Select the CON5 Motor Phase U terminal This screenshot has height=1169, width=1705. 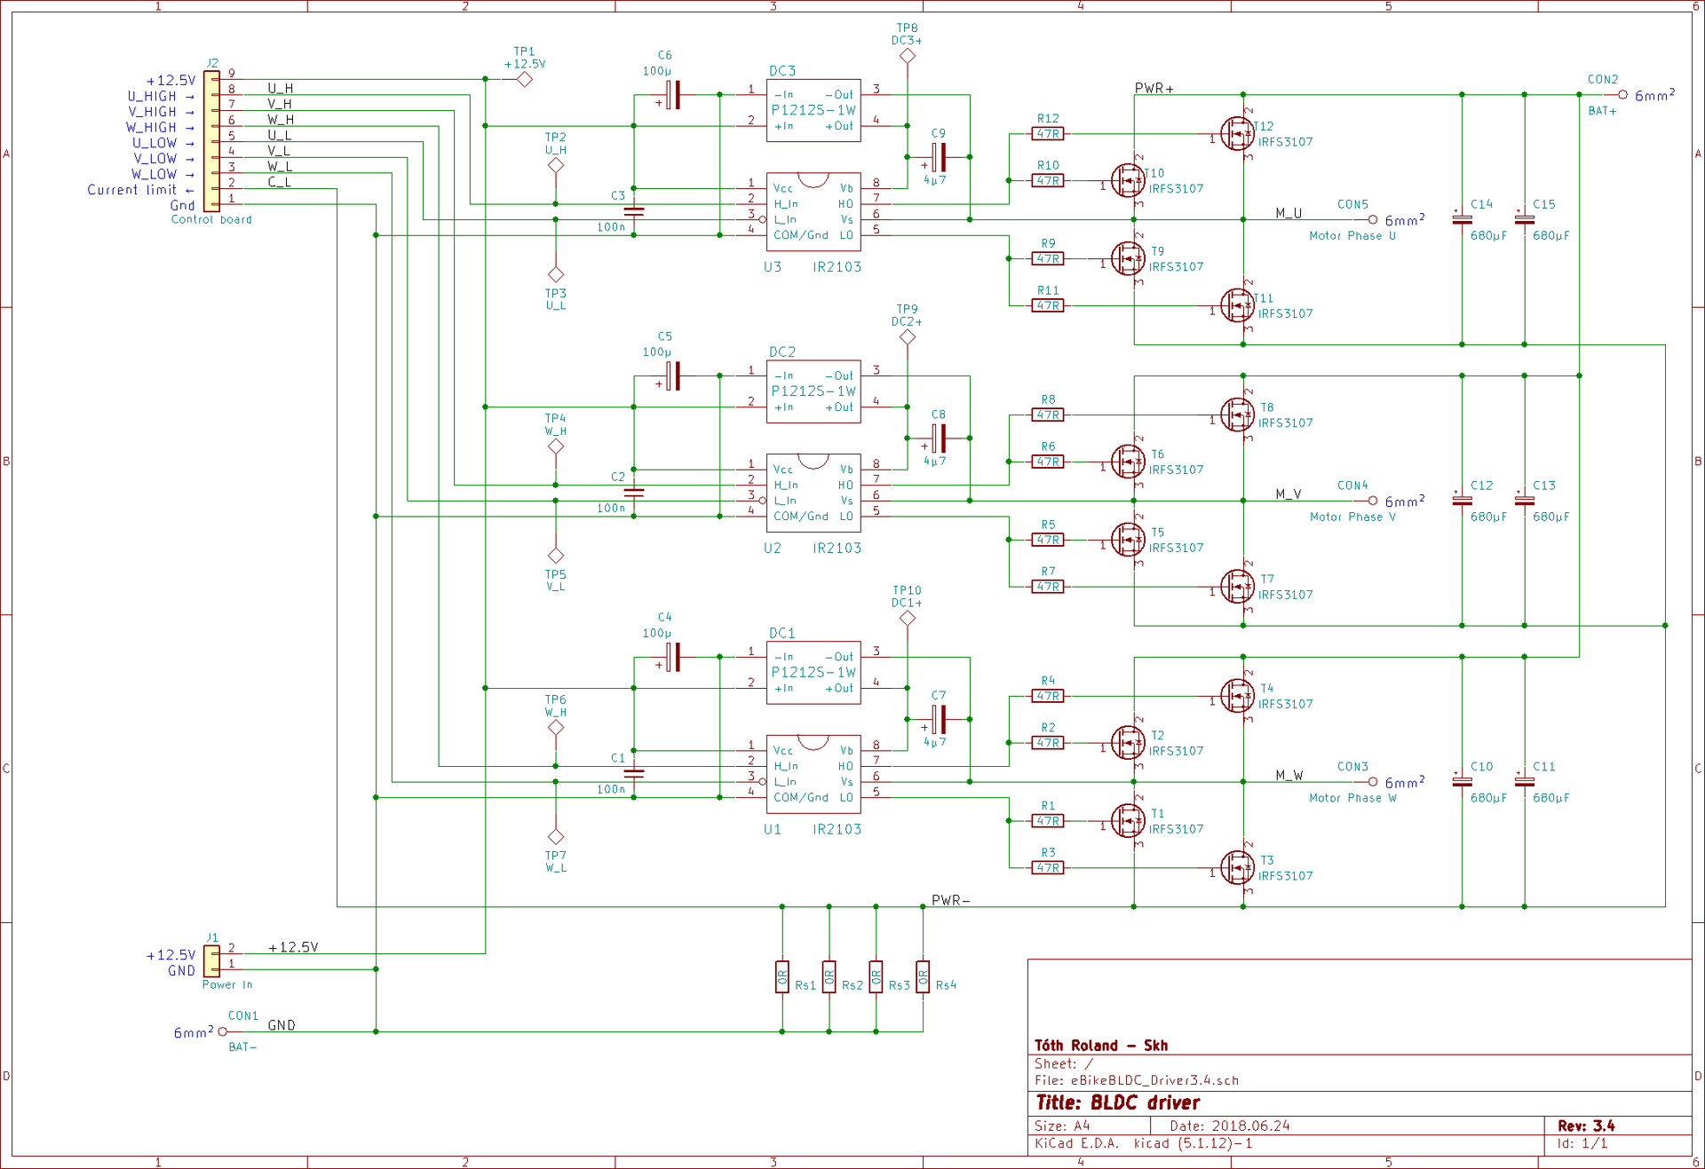1373,219
